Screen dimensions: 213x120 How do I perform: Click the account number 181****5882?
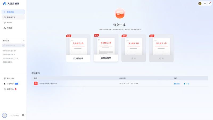pos(14,115)
